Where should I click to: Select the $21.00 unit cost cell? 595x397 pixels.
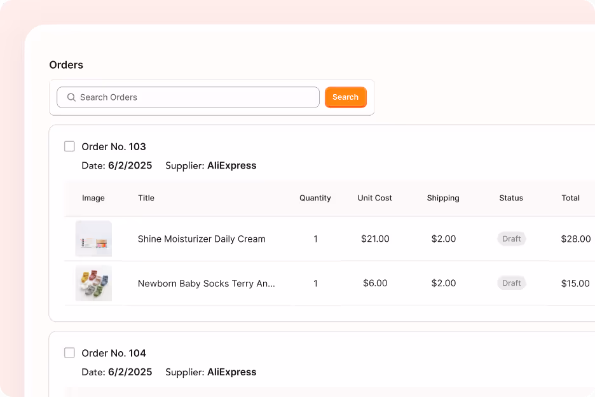tap(375, 239)
